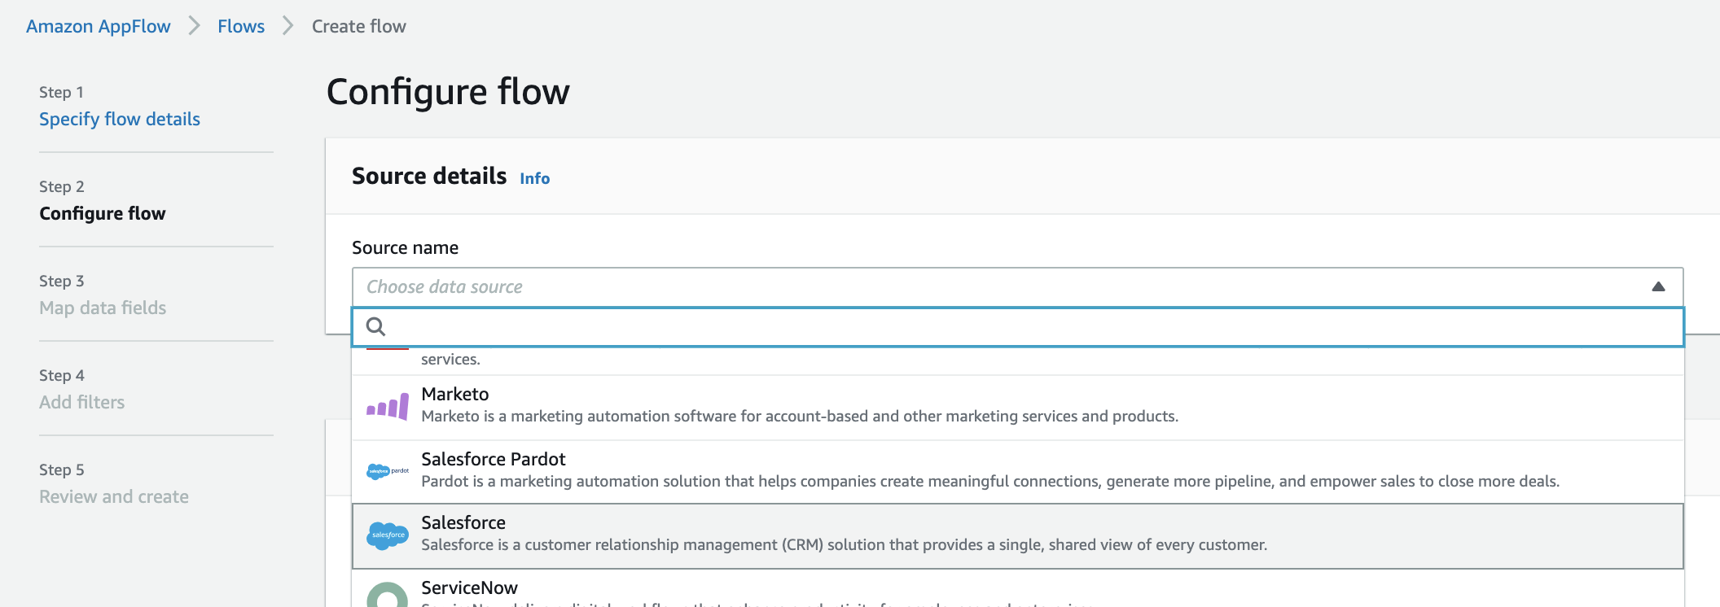1720x607 pixels.
Task: Click the Salesforce cloud logo icon
Action: click(388, 535)
